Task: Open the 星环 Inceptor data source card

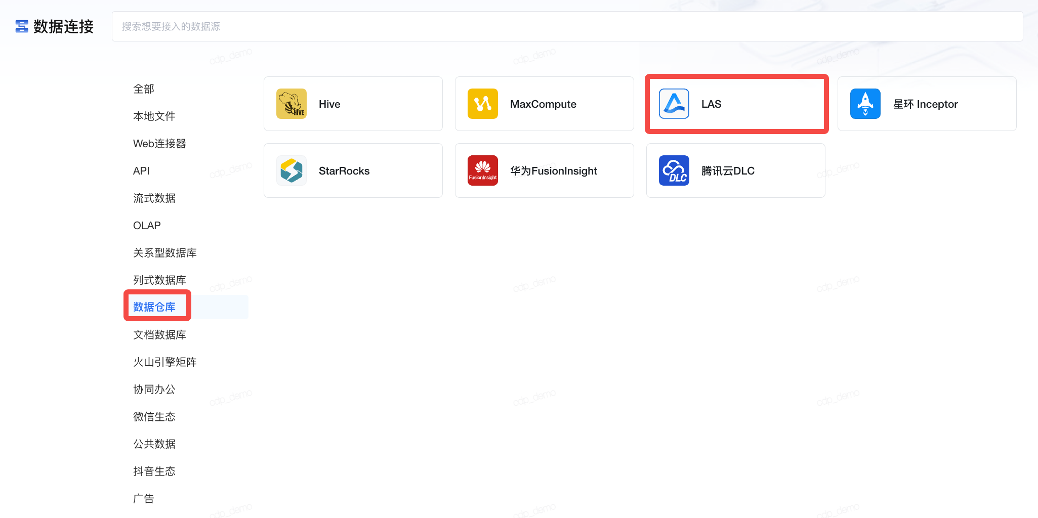Action: [x=927, y=104]
